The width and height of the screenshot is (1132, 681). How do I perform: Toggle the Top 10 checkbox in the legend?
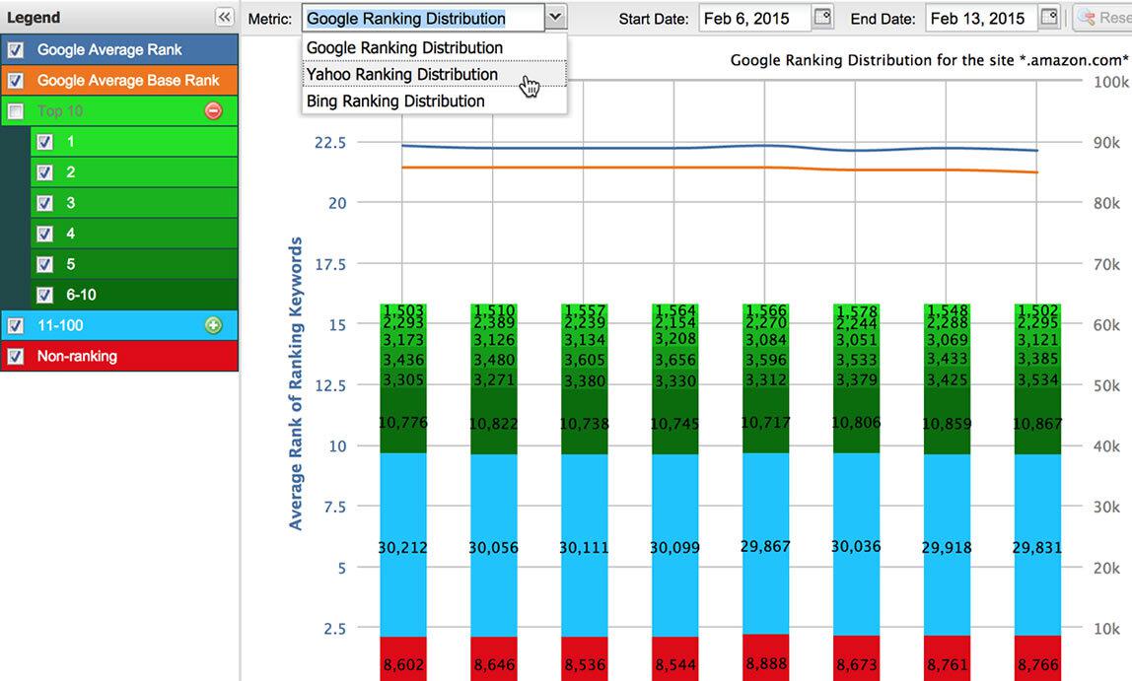(x=14, y=110)
